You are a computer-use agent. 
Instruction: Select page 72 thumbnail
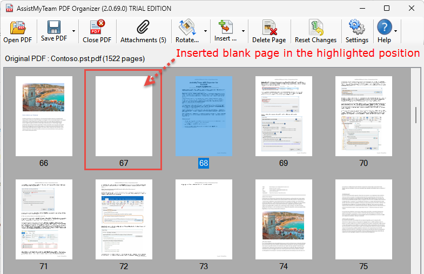click(124, 219)
